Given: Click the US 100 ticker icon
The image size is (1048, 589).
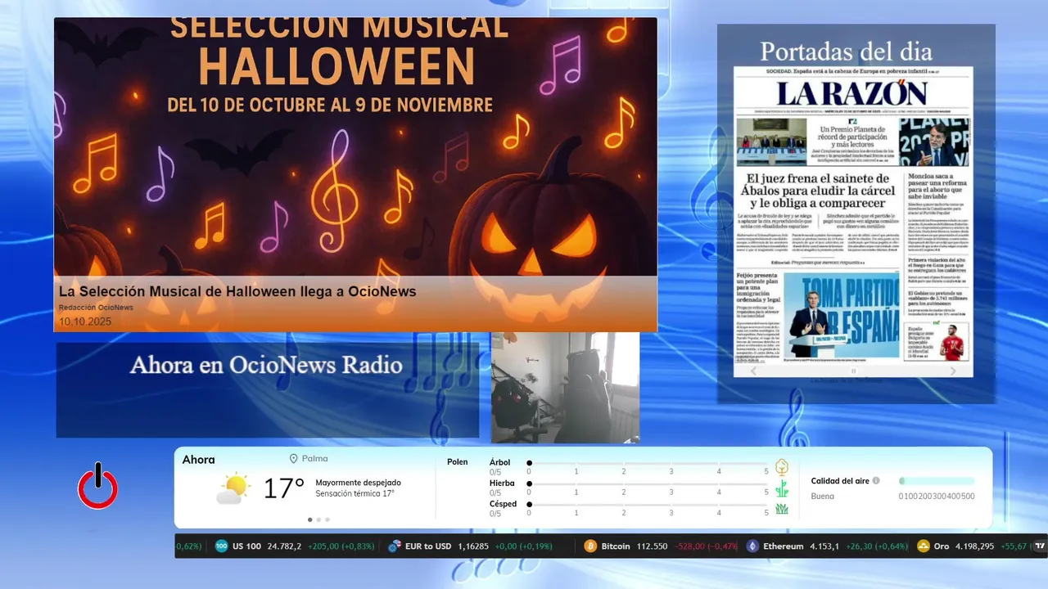Looking at the screenshot, I should pyautogui.click(x=221, y=546).
